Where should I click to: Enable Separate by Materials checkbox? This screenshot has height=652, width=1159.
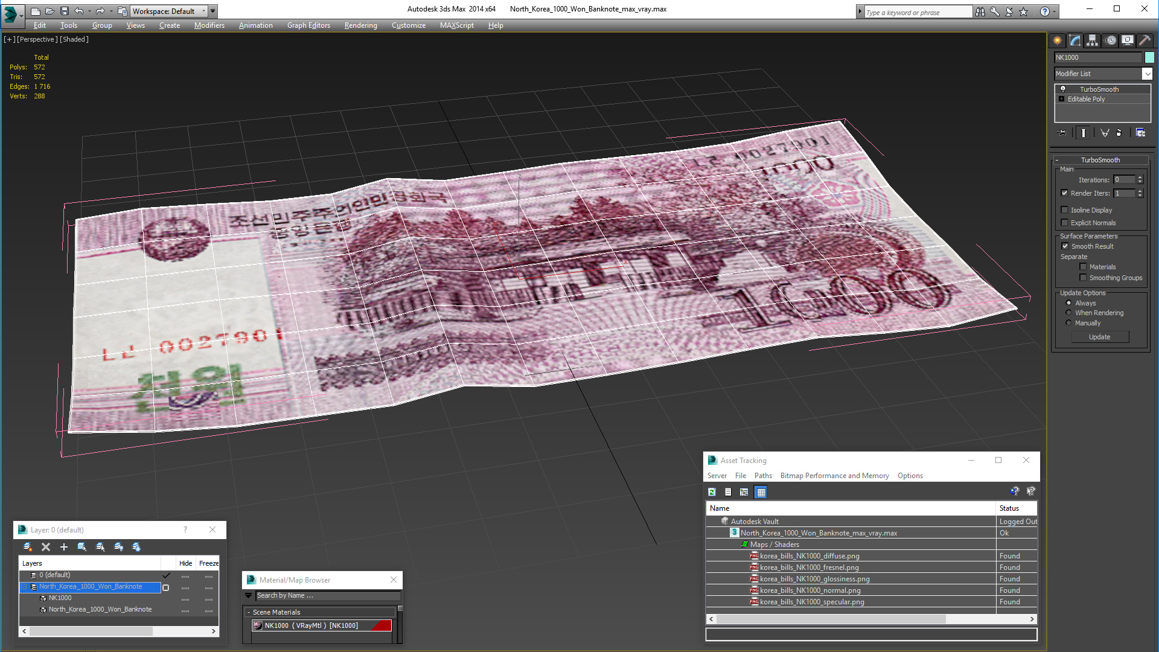1083,267
